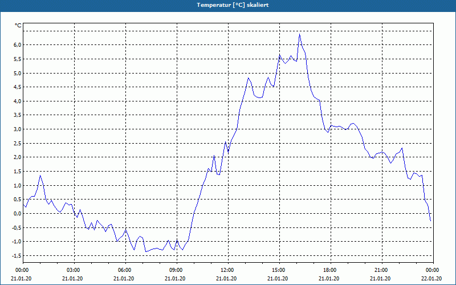Image resolution: width=456 pixels, height=285 pixels.
Task: Click the 21.01.20 date under 09:00
Action: [175, 279]
